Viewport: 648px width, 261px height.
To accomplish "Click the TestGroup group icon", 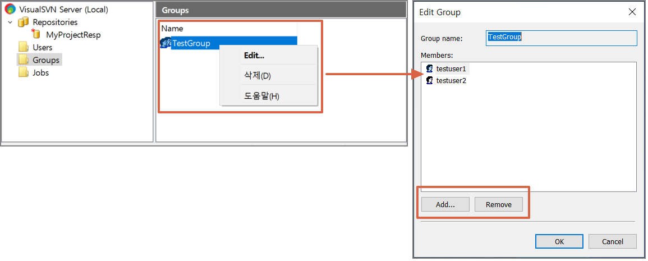I will pos(166,43).
